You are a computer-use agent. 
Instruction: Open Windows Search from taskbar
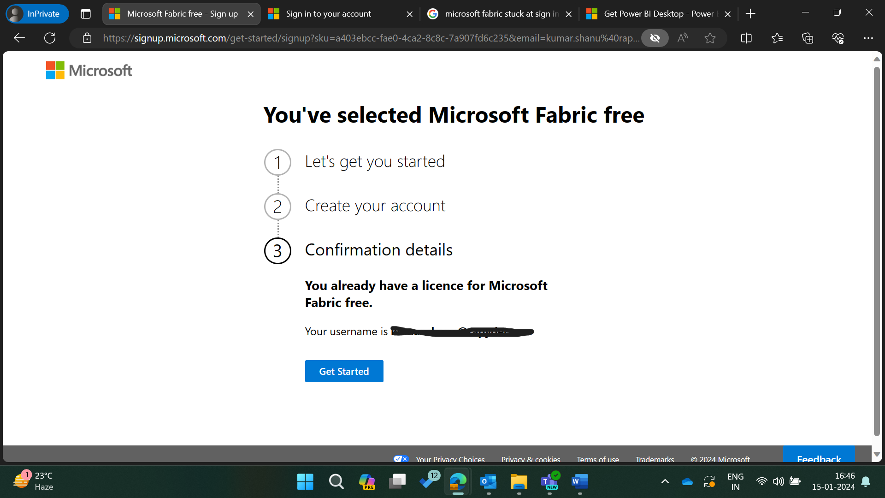point(336,482)
